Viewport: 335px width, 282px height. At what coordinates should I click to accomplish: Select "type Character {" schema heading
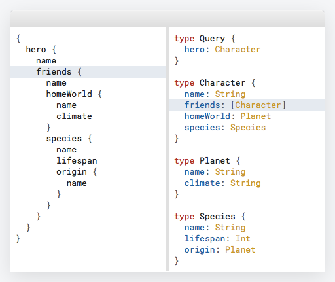pyautogui.click(x=215, y=83)
